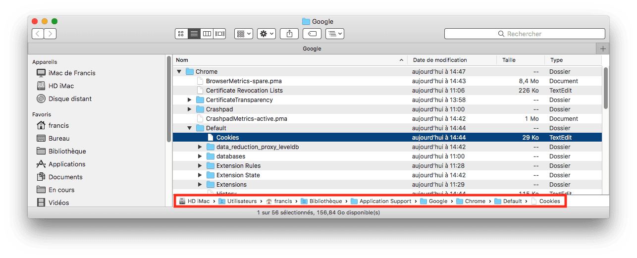Click the 226 Ko size cell
The image size is (637, 258).
[529, 91]
